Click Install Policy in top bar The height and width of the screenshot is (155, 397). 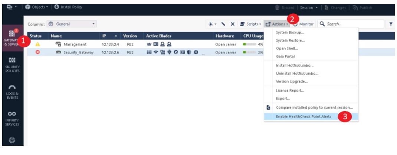68,7
